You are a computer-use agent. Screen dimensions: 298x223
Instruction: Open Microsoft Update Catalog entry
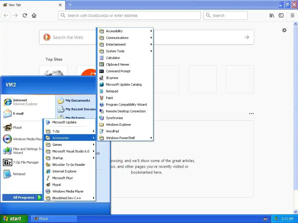(125, 84)
